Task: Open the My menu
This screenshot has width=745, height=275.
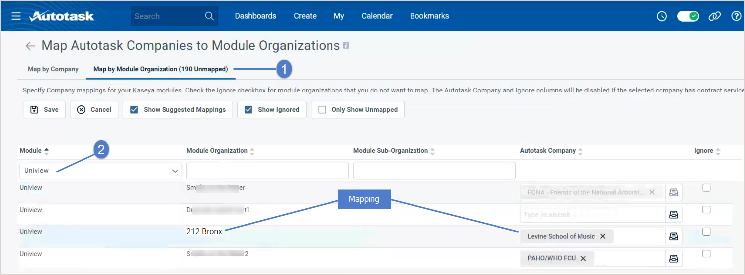Action: pos(339,16)
